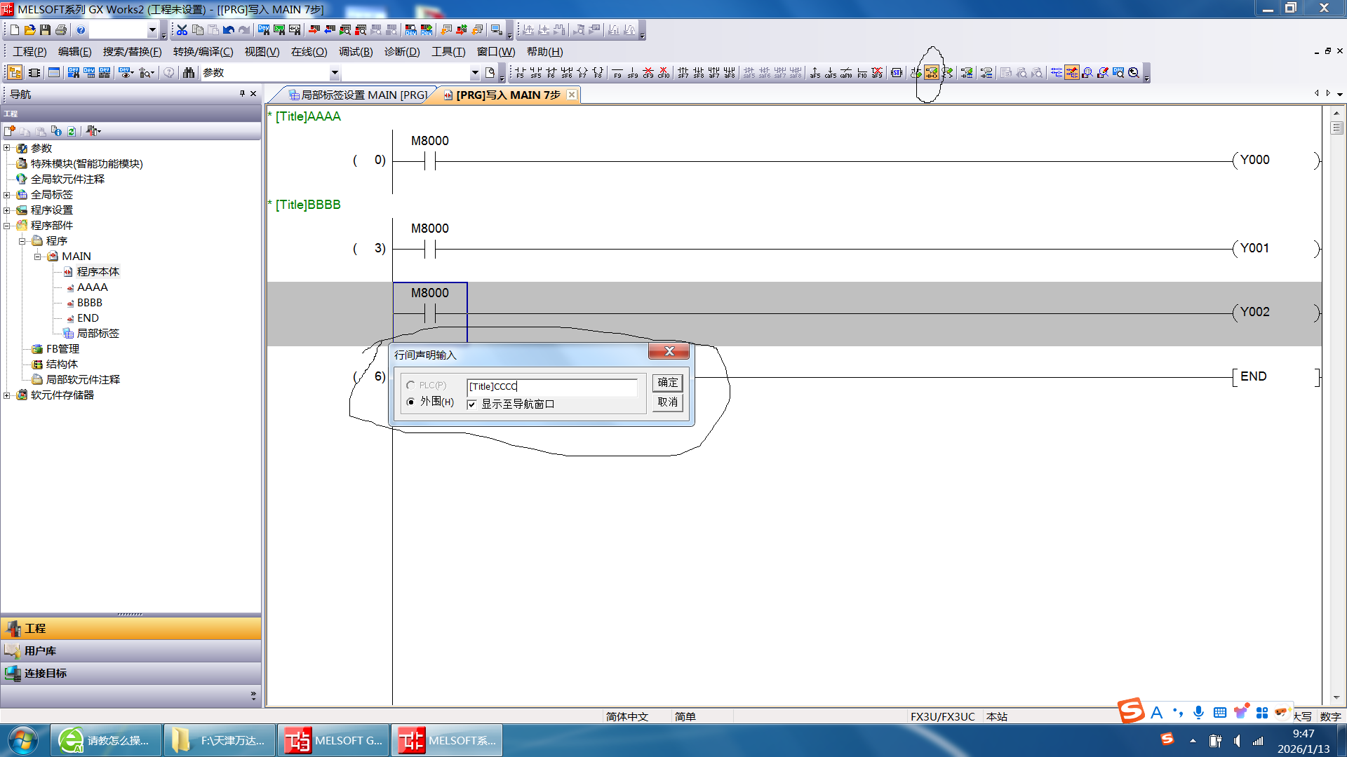Click the 取消 button in dialog

coord(667,402)
